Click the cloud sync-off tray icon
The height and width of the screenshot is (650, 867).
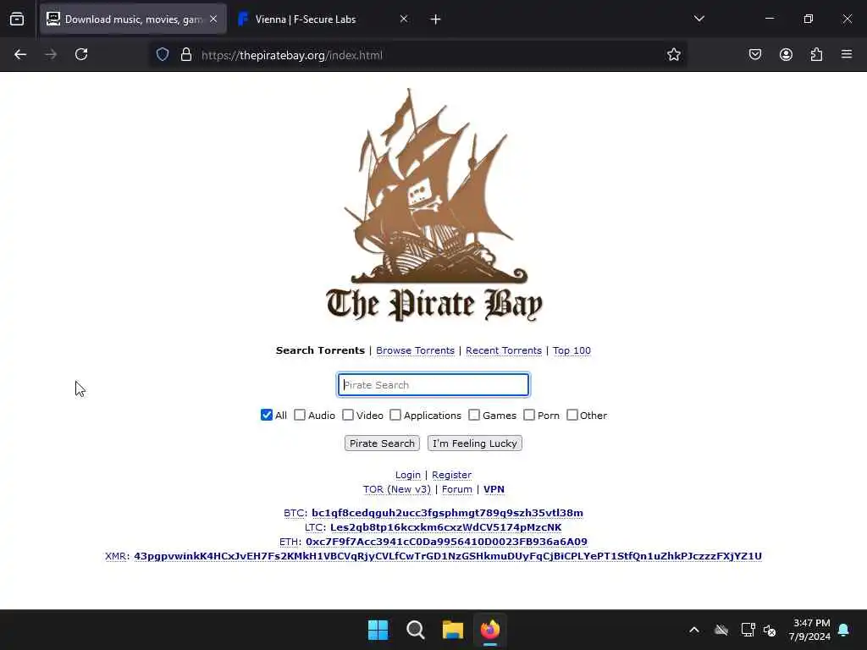click(x=721, y=630)
